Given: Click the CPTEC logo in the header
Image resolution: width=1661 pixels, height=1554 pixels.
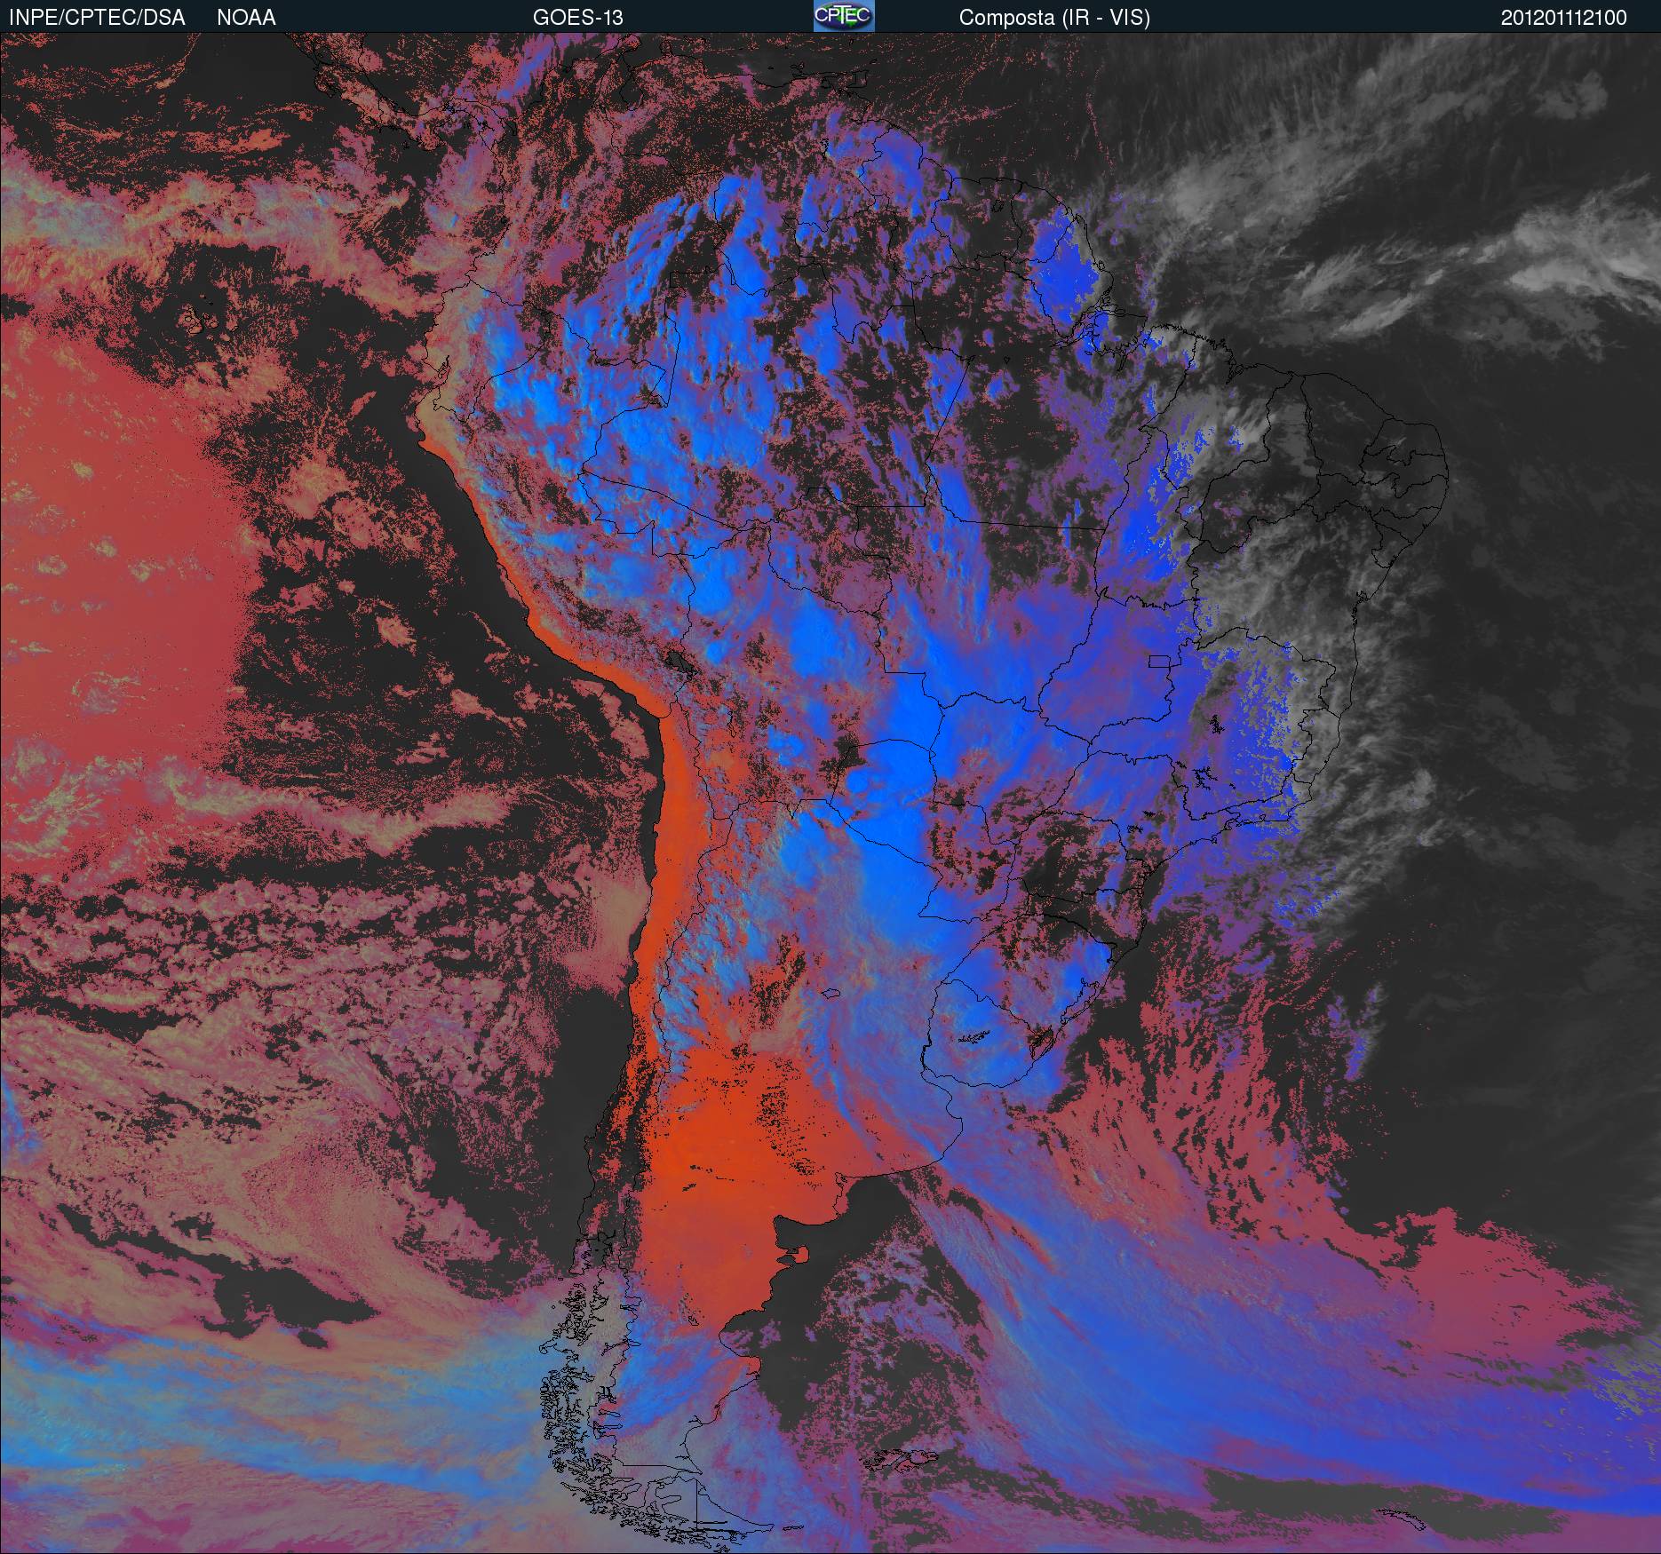Looking at the screenshot, I should pyautogui.click(x=844, y=16).
